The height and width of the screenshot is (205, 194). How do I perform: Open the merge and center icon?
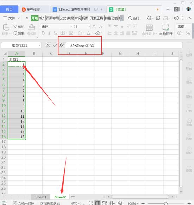(149, 28)
